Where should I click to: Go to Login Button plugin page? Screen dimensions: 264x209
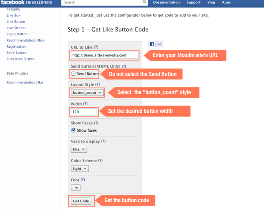17,34
